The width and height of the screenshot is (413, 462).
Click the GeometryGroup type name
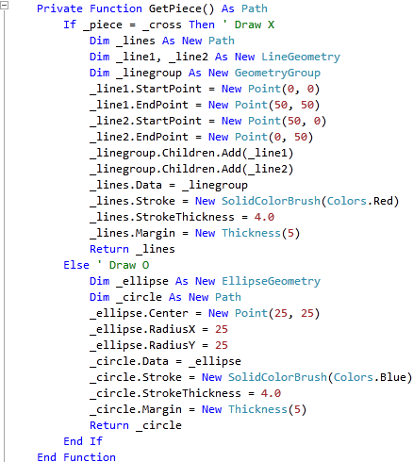click(x=277, y=73)
